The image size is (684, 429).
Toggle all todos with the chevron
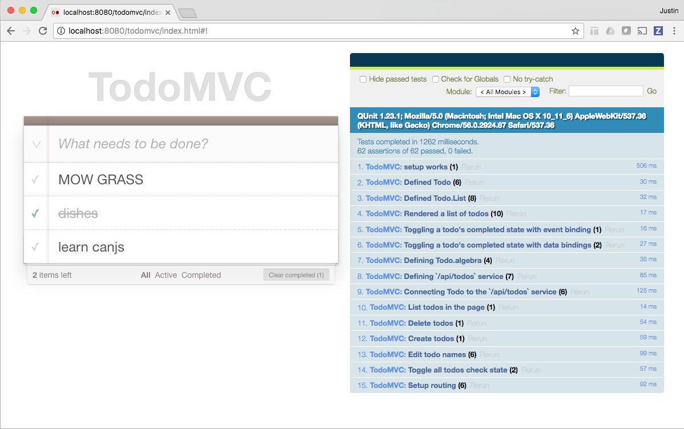point(36,144)
